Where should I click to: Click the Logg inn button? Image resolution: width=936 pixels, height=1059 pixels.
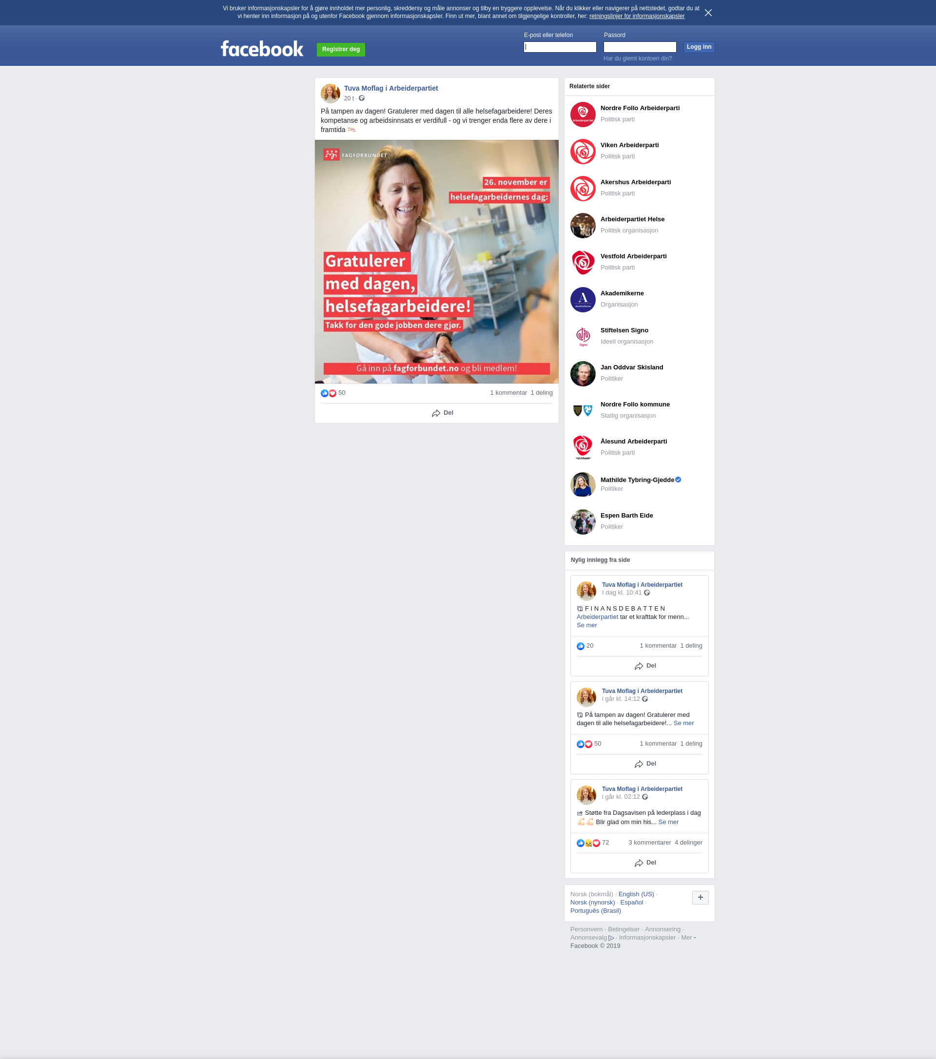coord(699,47)
